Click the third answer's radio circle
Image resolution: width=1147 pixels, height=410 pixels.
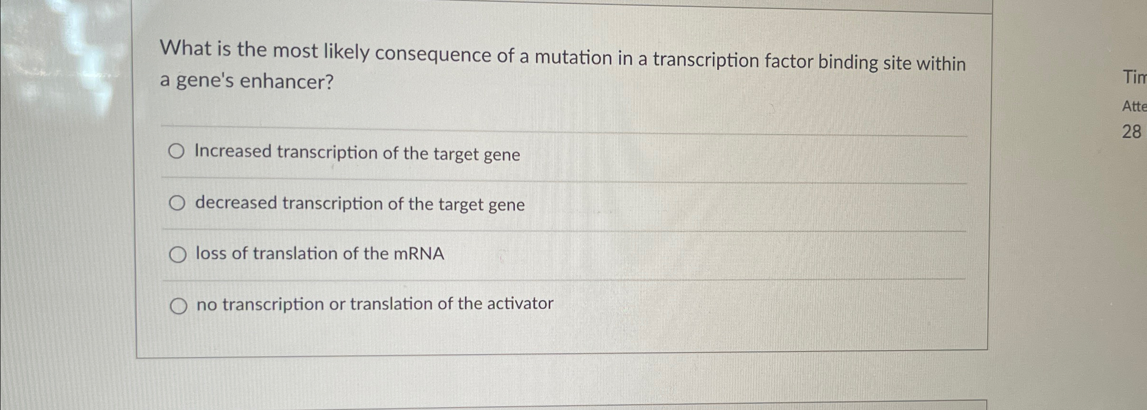(x=178, y=254)
